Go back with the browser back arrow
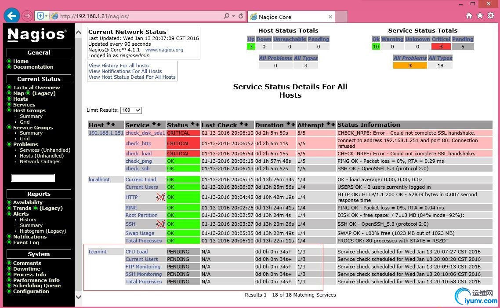Screen dimensions: 500x308 coord(12,16)
